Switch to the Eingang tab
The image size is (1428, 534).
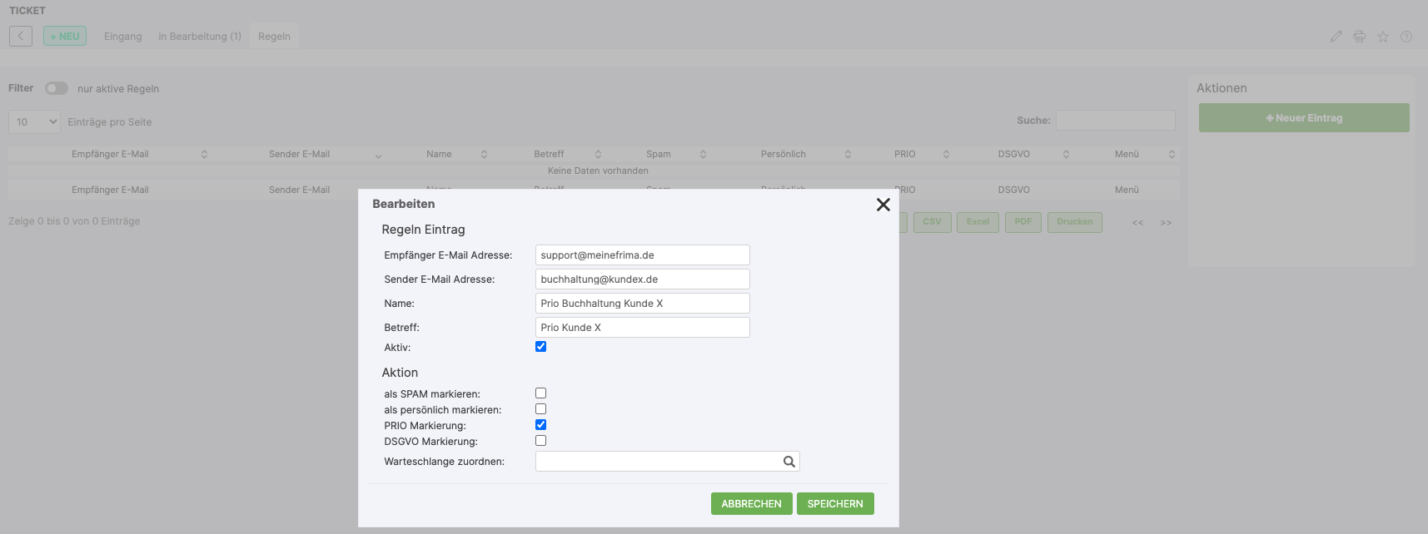[122, 37]
